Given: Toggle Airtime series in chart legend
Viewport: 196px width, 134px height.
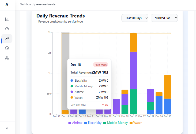Looking at the screenshot, I should 76,123.
